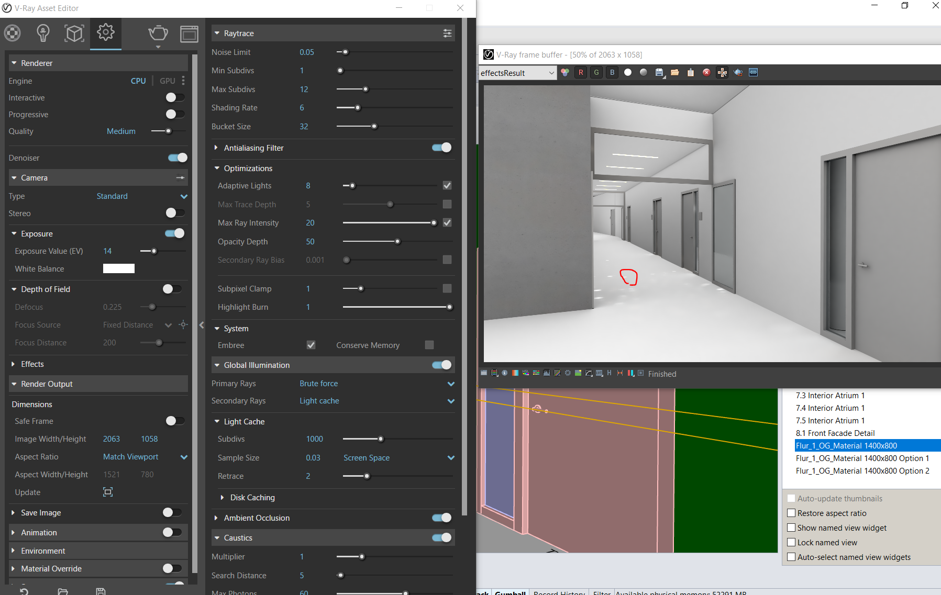Switch to alpha channel white circle
Screen dimensions: 941x595
628,73
